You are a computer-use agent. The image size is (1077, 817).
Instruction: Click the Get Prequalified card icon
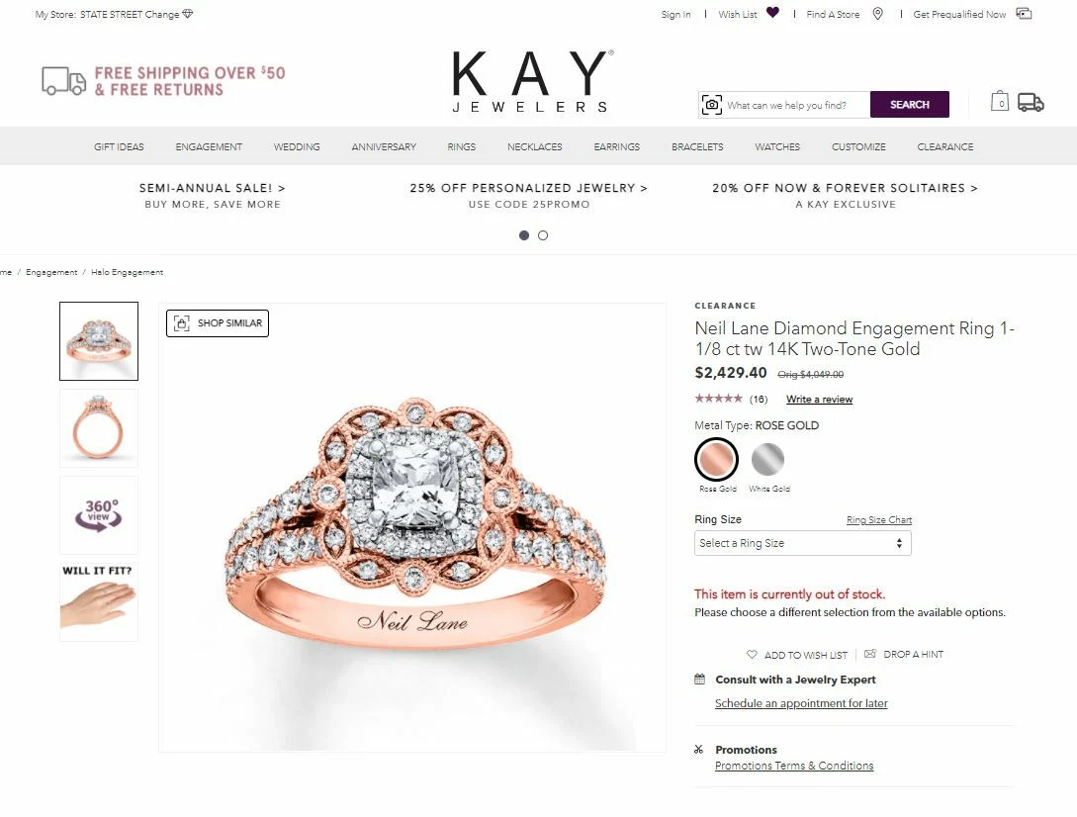click(1025, 14)
